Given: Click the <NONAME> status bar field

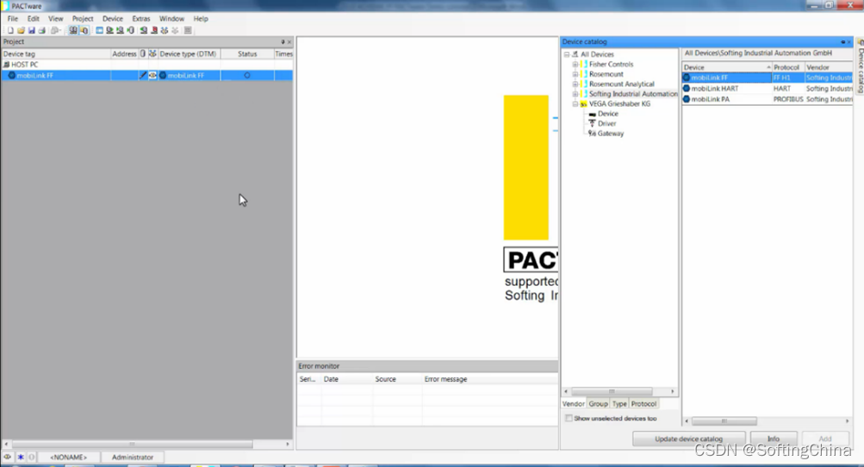Looking at the screenshot, I should tap(68, 457).
